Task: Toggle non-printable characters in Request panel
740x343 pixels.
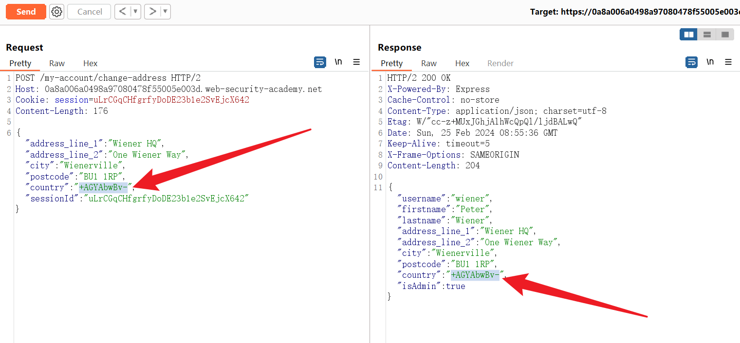Action: (x=338, y=62)
